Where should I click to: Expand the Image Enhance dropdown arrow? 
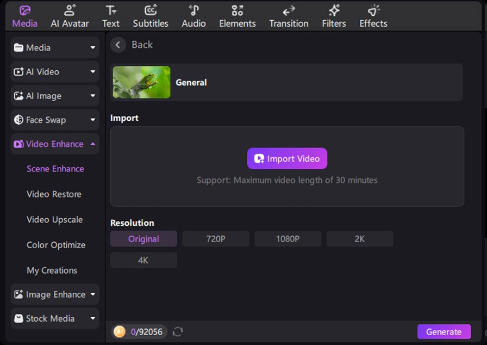[92, 294]
